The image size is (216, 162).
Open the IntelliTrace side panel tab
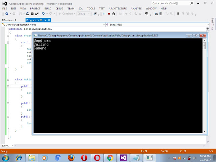[212, 24]
